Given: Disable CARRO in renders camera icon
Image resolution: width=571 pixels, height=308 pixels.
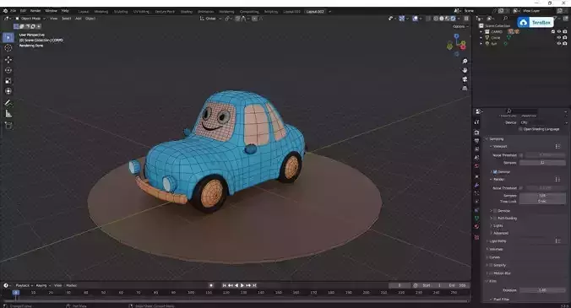Looking at the screenshot, I should (x=565, y=31).
